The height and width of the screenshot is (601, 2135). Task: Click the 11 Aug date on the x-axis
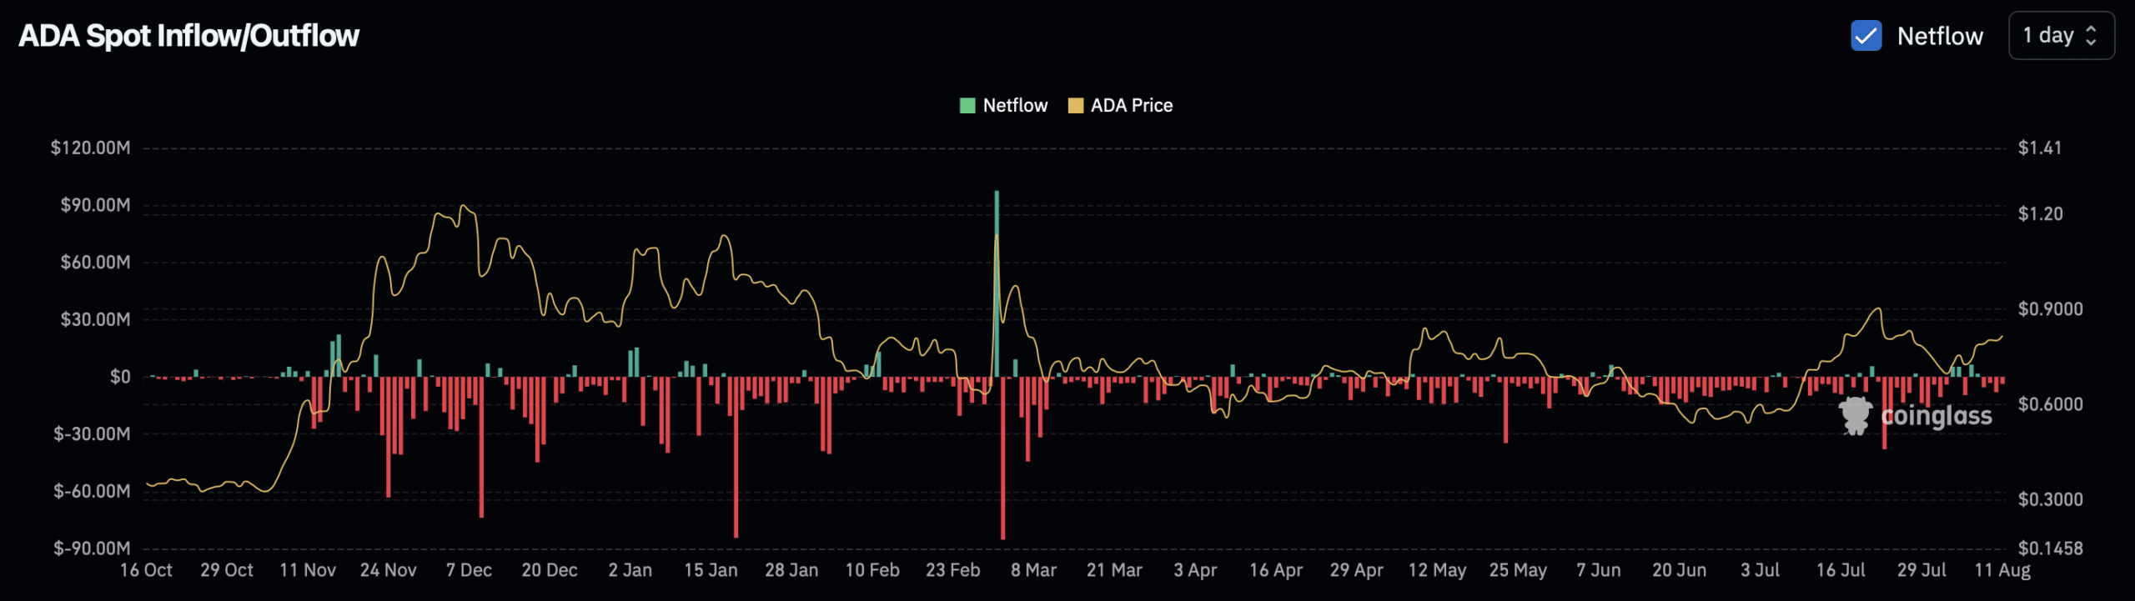2002,570
